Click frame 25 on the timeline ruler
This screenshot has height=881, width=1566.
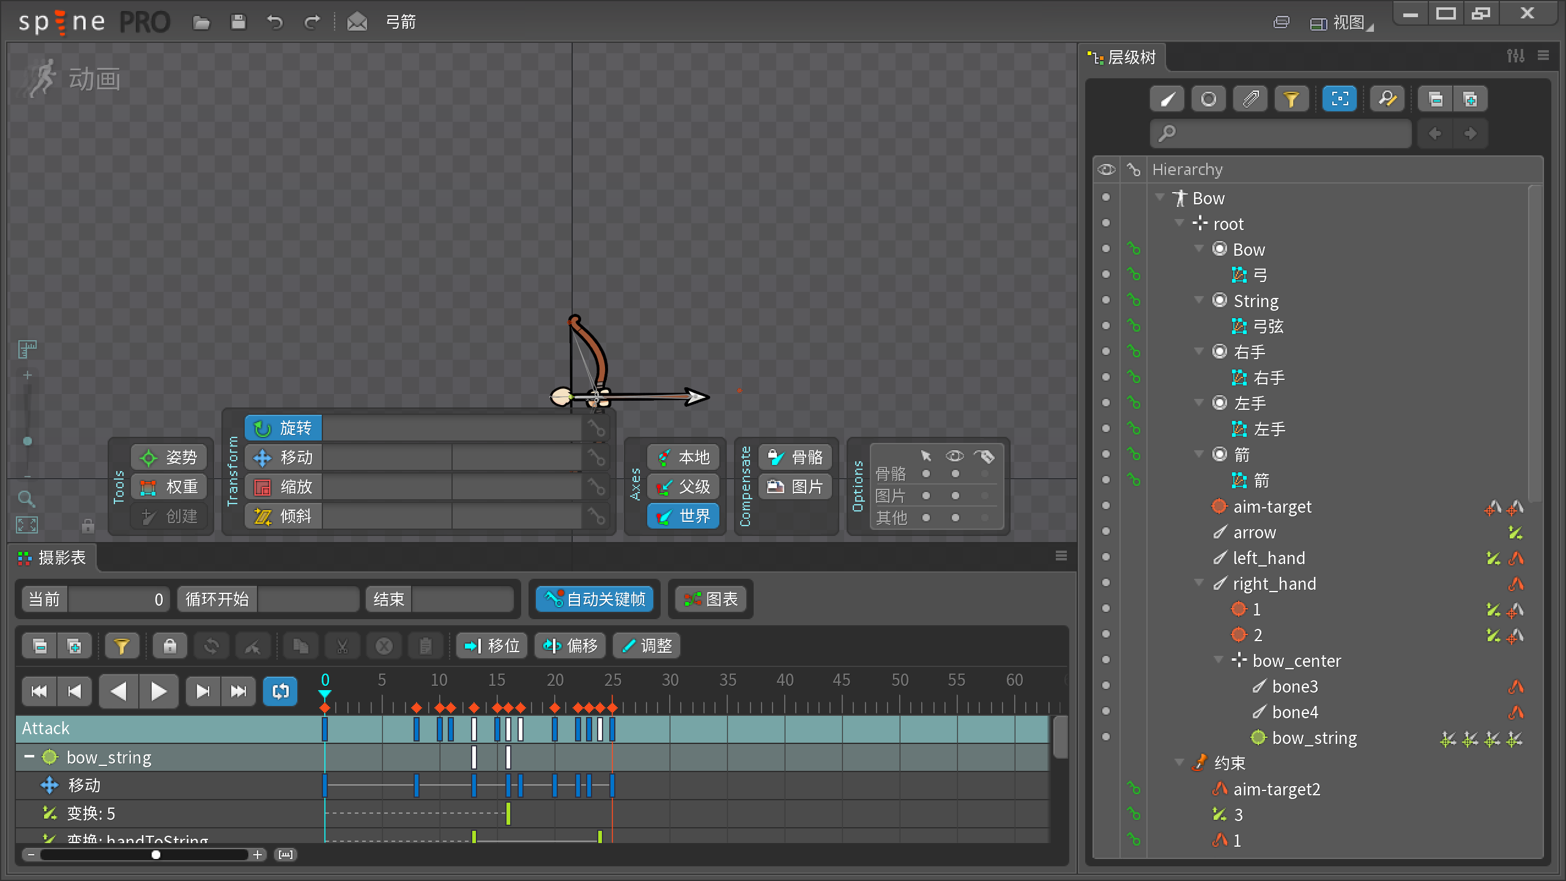pos(612,680)
